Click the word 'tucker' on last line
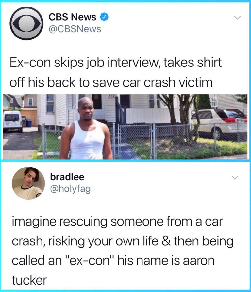This screenshot has width=251, height=292. [x=29, y=280]
